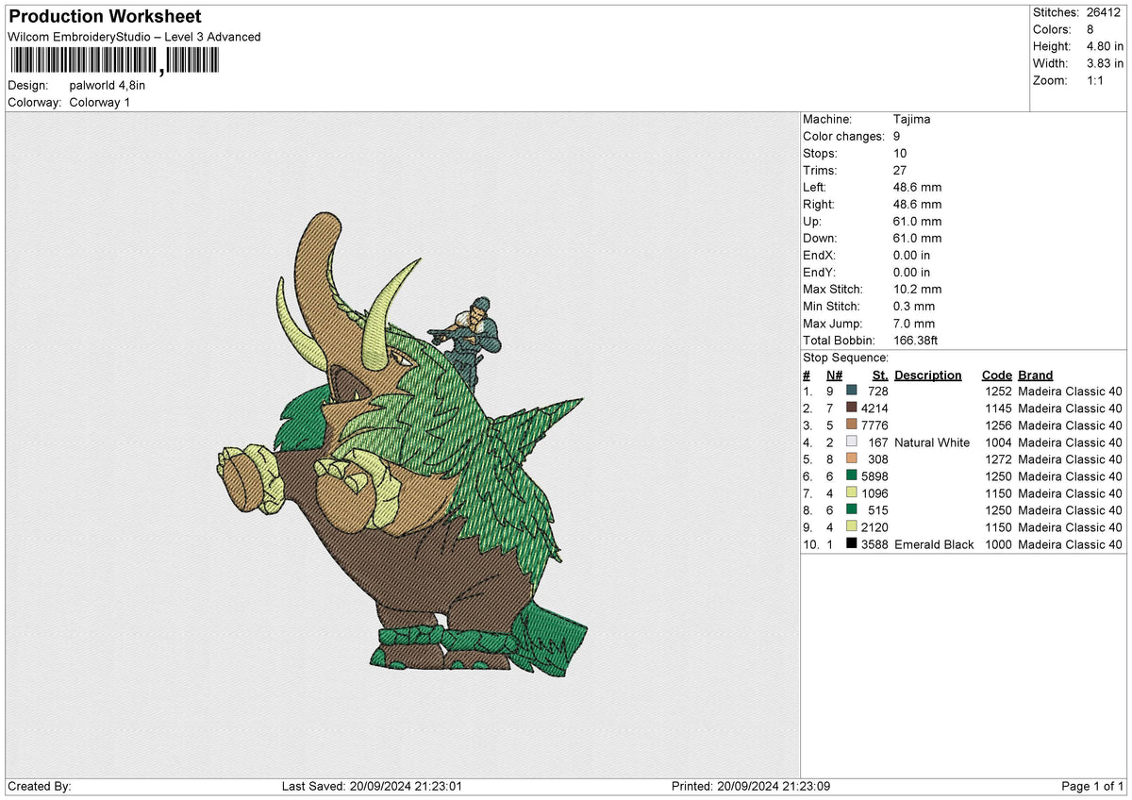Pick the pale yellow swatch in stop row 7

point(852,493)
